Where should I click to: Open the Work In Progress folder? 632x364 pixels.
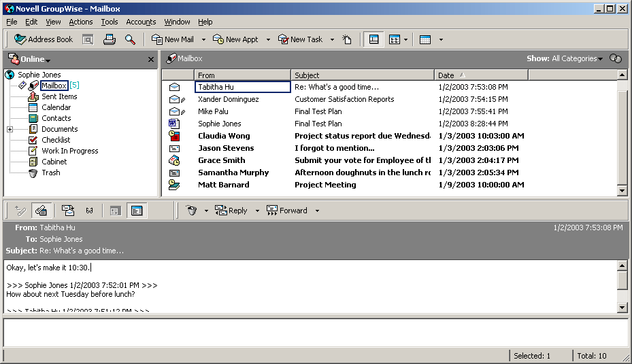pyautogui.click(x=69, y=151)
